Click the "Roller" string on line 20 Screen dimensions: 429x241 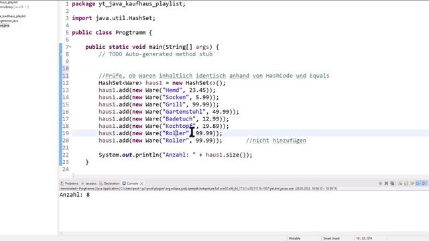176,141
